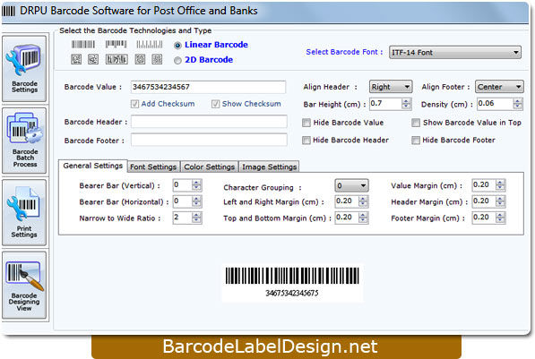This screenshot has height=359, width=535.
Task: Expand the Align Header dropdown
Action: (391, 87)
